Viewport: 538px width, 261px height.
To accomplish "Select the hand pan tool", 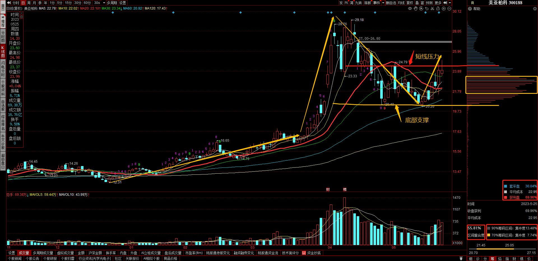I will pos(416,9).
